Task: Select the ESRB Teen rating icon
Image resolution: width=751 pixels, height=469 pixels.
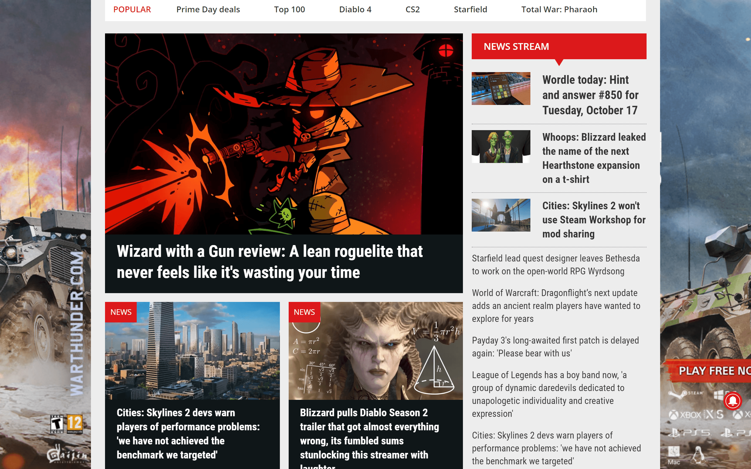Action: (57, 424)
